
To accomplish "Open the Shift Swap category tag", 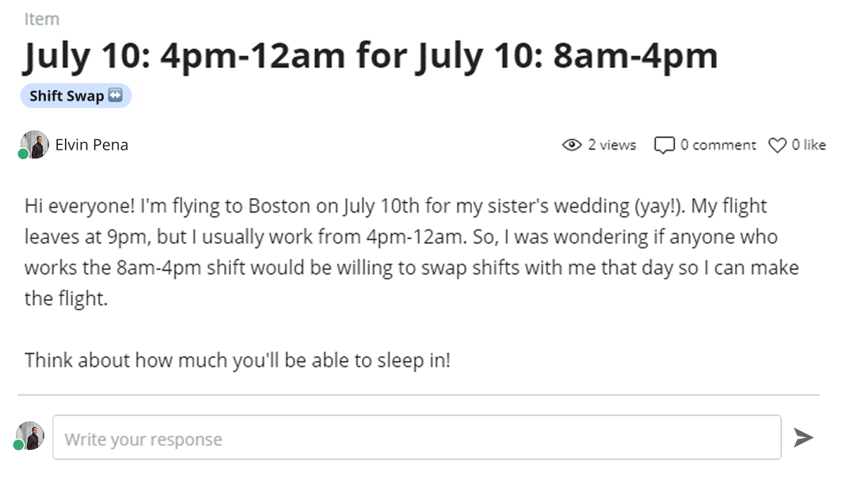I will coord(76,96).
